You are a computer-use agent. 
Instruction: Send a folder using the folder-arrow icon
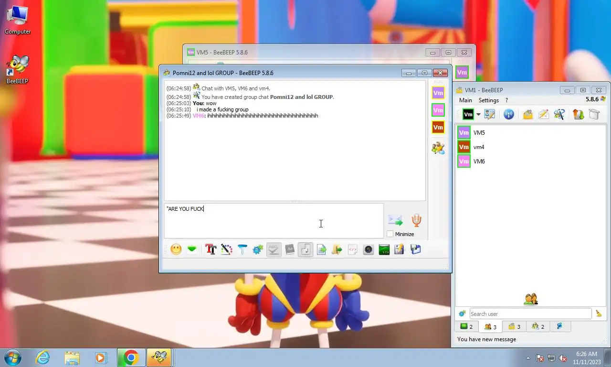tap(337, 249)
